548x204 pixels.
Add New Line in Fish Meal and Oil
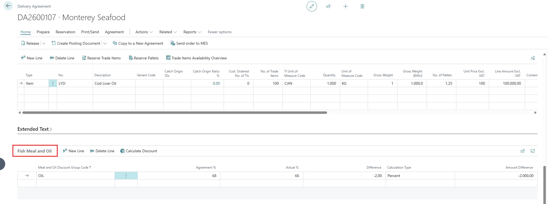(73, 151)
